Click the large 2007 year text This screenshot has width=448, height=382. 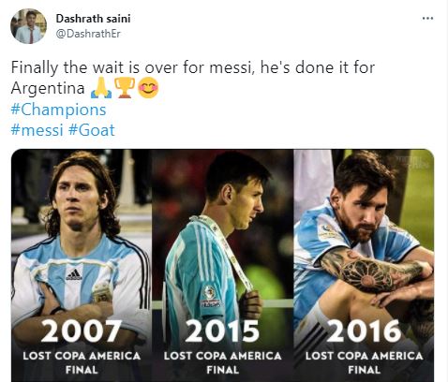(x=82, y=331)
